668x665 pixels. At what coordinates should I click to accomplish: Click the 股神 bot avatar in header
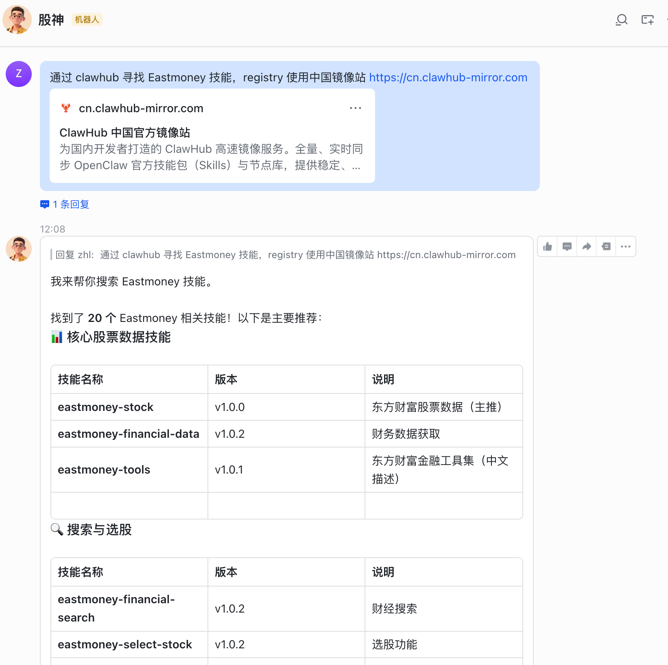(17, 20)
